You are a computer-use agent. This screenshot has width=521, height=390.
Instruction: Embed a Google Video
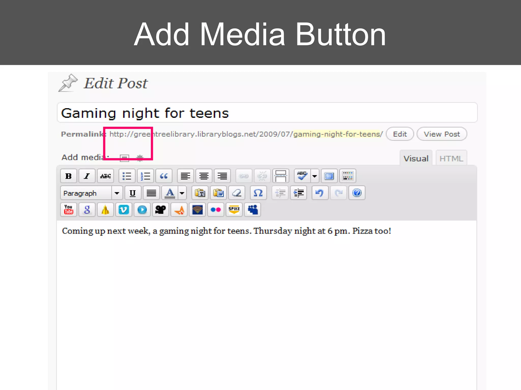tap(87, 210)
